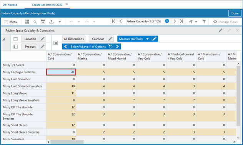Screen dimensions: 243x145
Task: Click the measure reset clock icon
Action: [110, 46]
